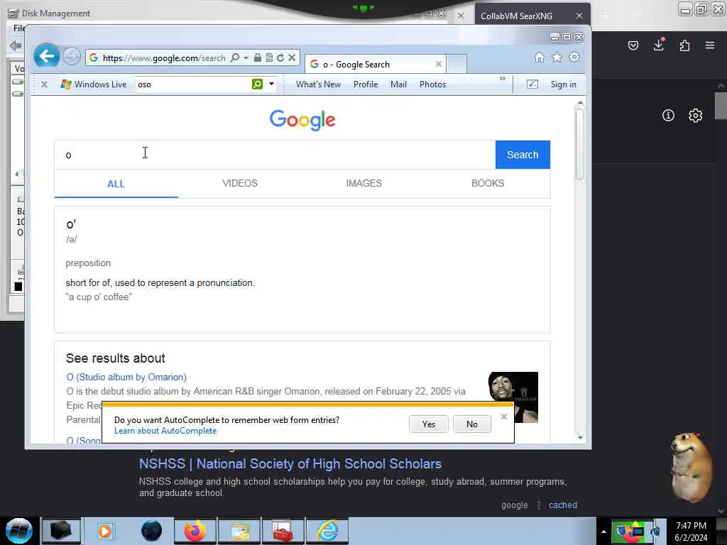The height and width of the screenshot is (545, 727).
Task: Open 'Learn about AutoComplete' link
Action: 165,431
